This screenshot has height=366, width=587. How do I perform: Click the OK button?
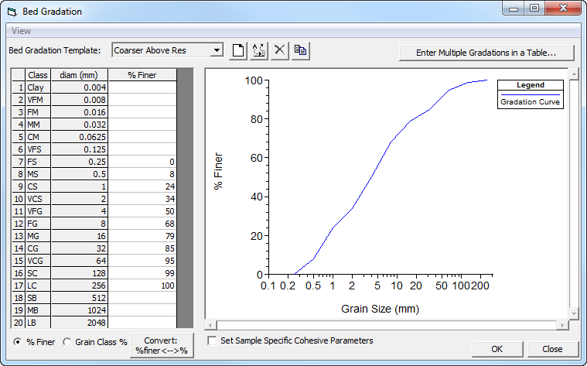click(497, 349)
